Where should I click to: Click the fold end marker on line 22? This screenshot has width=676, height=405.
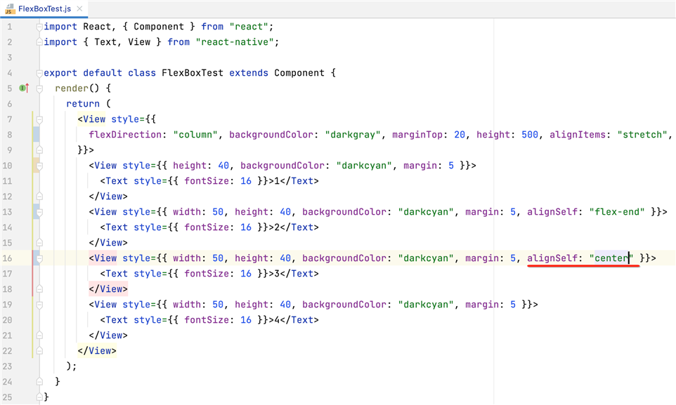[39, 351]
